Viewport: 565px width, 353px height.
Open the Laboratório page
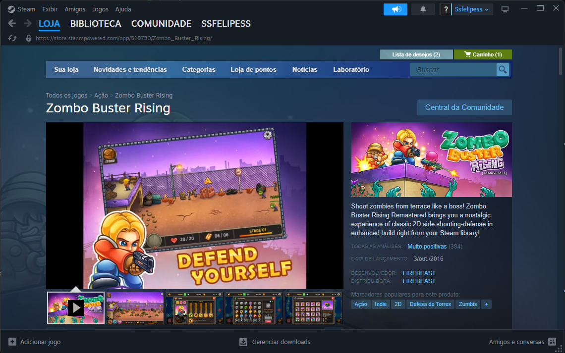(351, 69)
